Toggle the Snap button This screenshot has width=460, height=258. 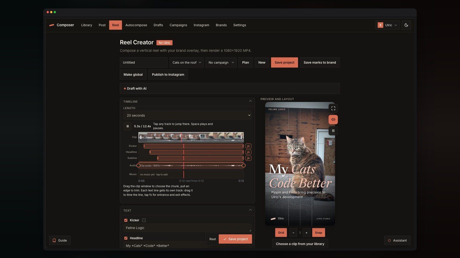[x=319, y=233]
